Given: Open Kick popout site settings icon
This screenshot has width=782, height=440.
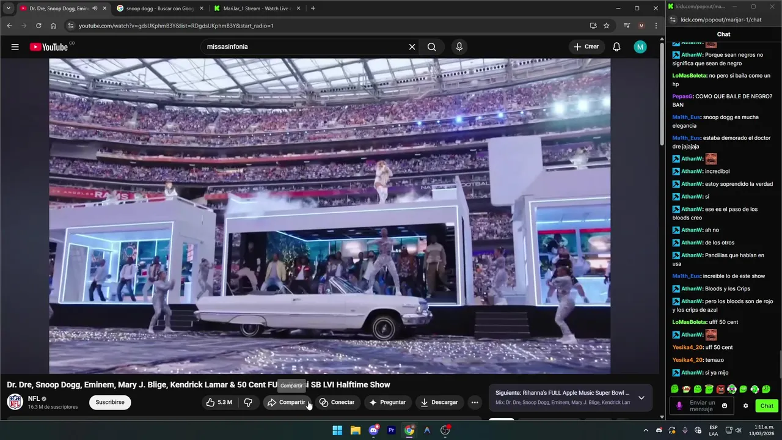Looking at the screenshot, I should 672,20.
